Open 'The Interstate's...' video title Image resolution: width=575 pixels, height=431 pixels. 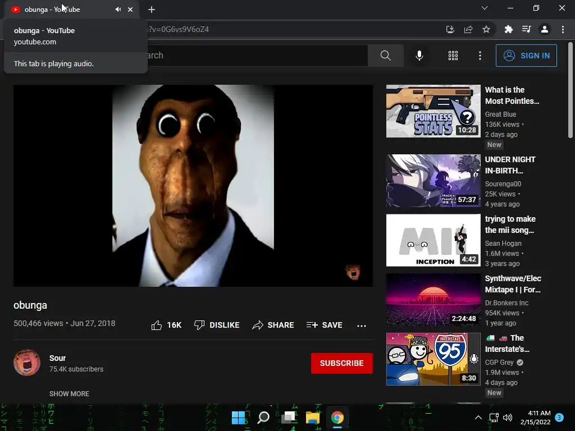(508, 343)
